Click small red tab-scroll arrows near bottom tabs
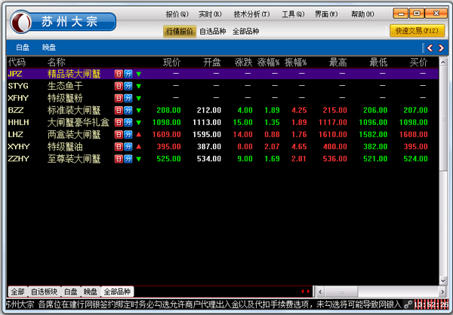This screenshot has height=315, width=453. 305,292
